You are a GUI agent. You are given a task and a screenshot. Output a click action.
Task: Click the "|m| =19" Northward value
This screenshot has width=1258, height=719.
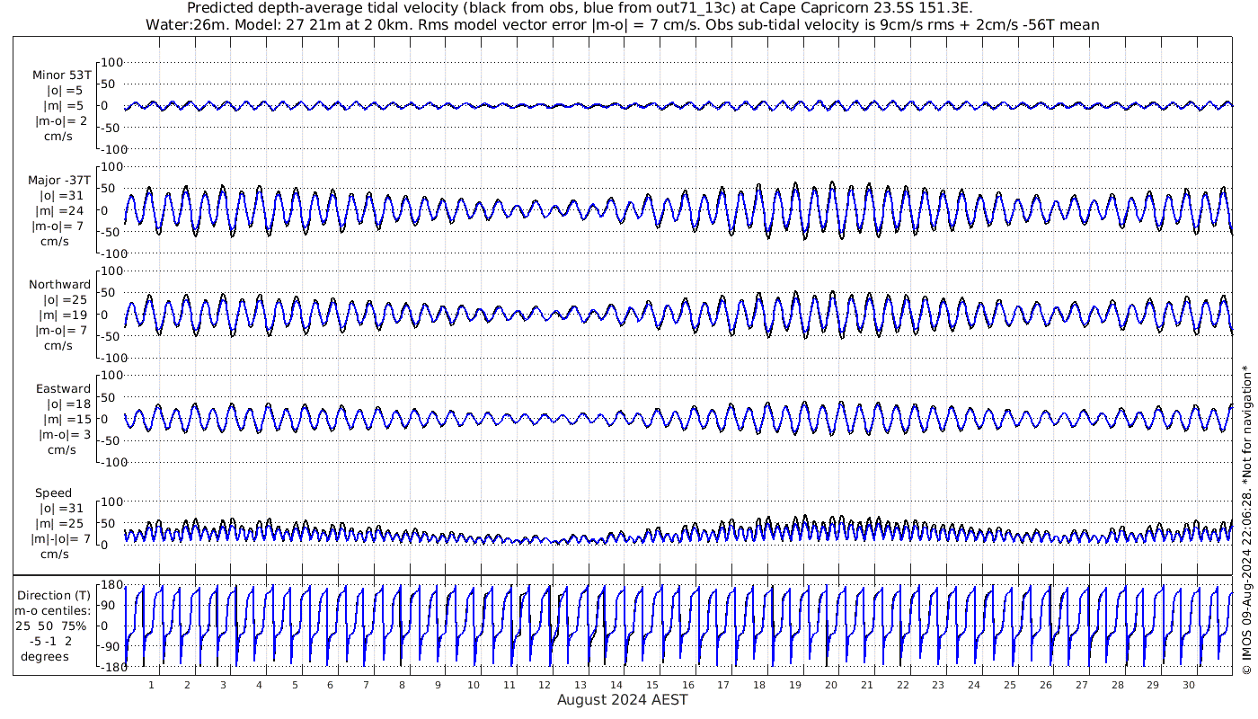[x=62, y=315]
